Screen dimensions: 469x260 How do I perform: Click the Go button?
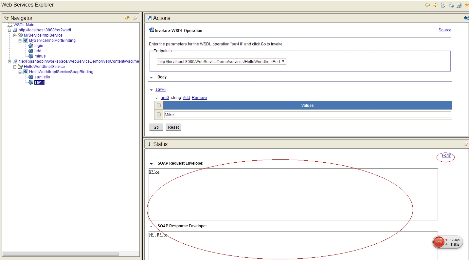[x=156, y=127]
